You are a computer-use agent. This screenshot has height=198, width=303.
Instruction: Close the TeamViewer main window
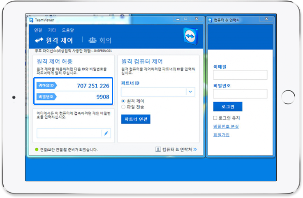coord(197,19)
